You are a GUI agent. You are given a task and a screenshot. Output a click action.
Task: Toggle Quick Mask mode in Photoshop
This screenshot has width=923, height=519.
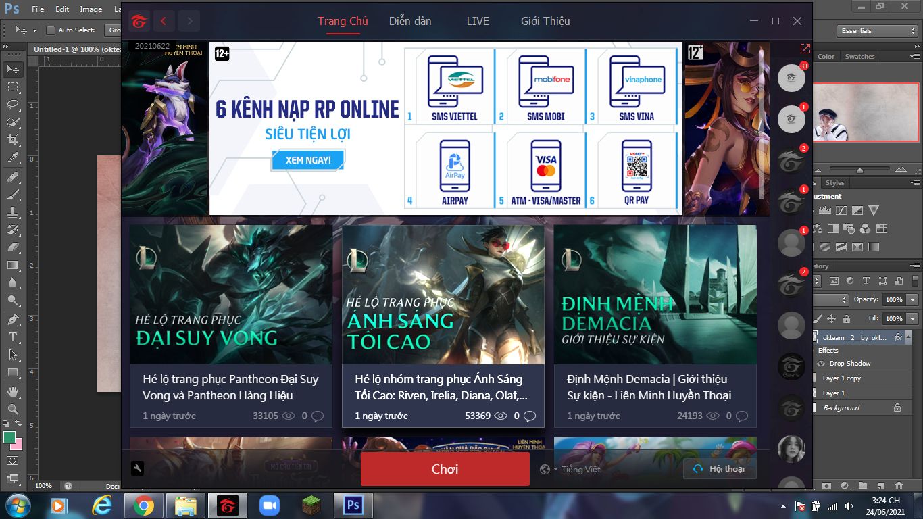click(x=13, y=461)
